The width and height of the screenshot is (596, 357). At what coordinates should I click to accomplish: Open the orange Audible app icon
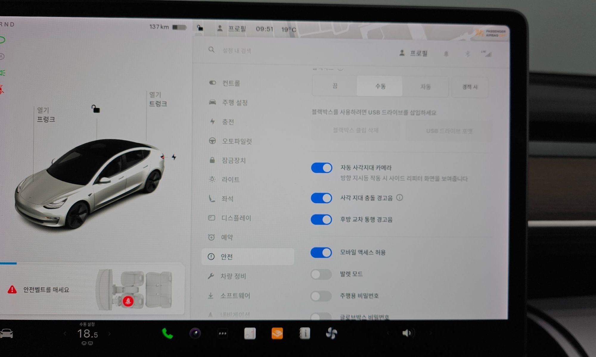pos(277,333)
